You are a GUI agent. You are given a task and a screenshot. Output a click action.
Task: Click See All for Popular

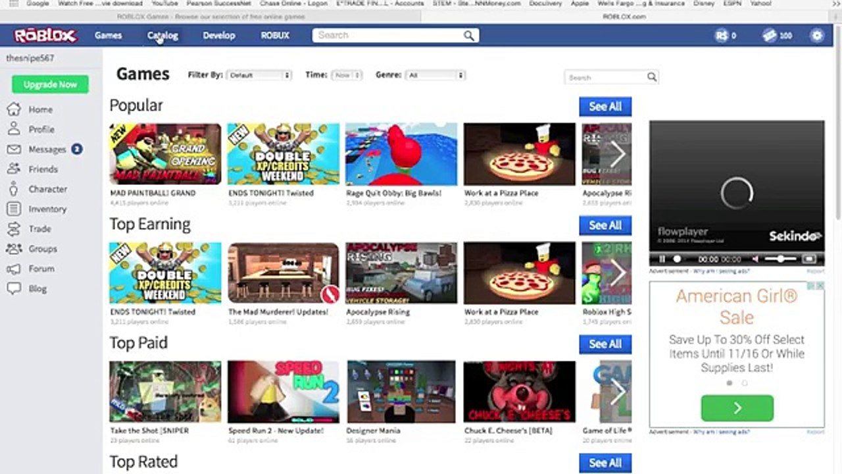point(605,106)
